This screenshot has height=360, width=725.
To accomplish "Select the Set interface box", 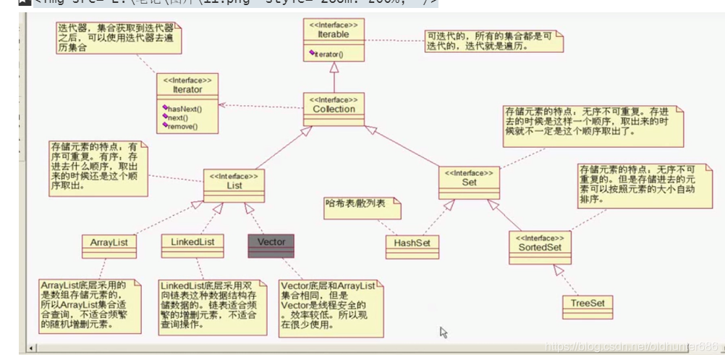I will tap(469, 183).
